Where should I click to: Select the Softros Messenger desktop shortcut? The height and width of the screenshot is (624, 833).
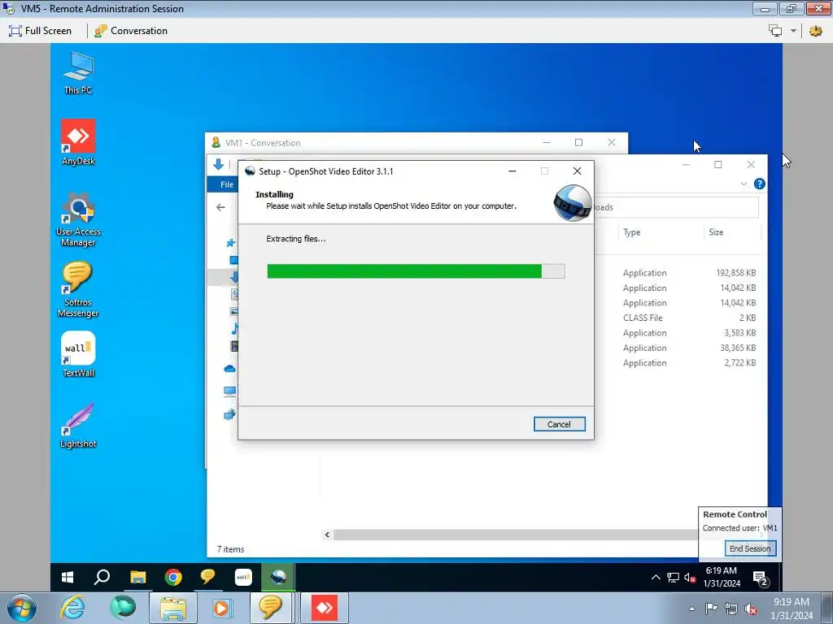click(78, 290)
